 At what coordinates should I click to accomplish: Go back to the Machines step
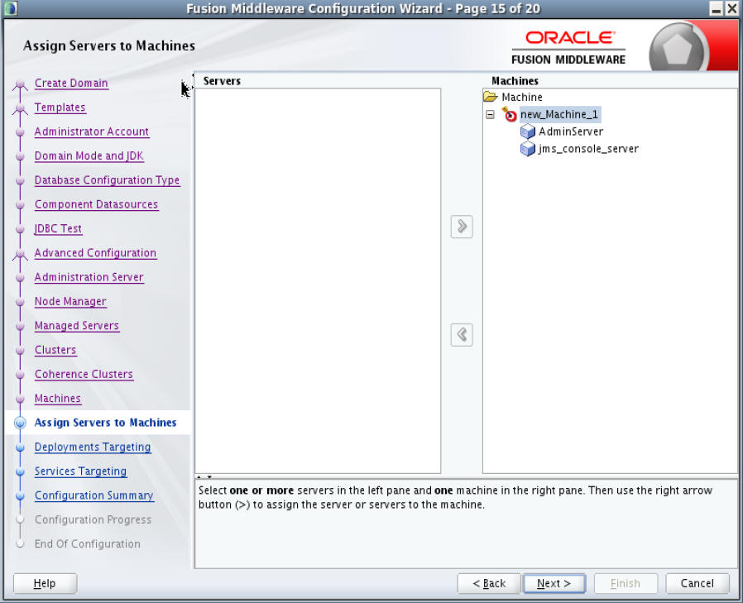tap(58, 399)
